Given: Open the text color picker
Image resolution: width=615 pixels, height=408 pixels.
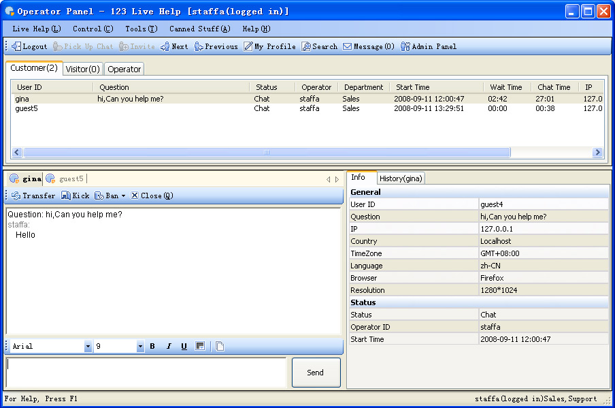Looking at the screenshot, I should [200, 346].
